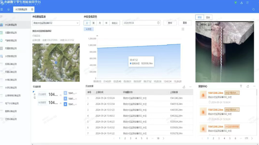The width and height of the screenshot is (259, 145).
Task: Click the satellite map thumbnail
Action: (56, 63)
